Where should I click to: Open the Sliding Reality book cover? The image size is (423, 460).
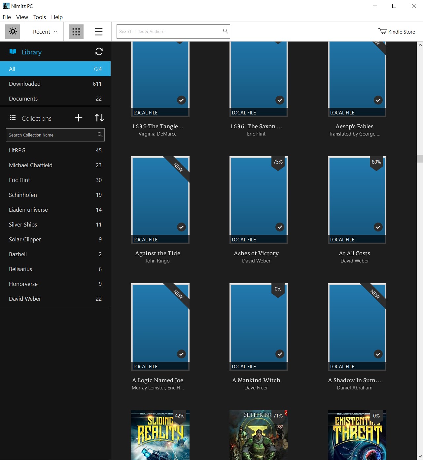tap(160, 435)
